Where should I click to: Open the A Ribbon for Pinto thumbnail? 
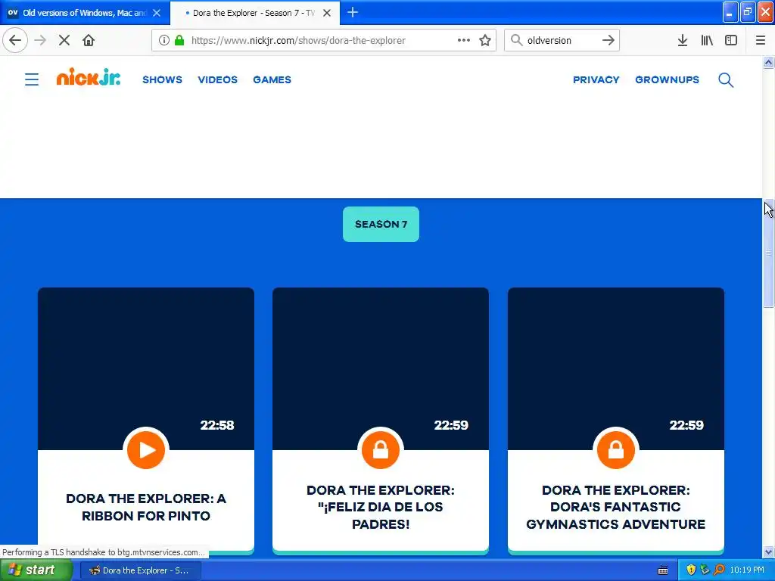click(146, 368)
